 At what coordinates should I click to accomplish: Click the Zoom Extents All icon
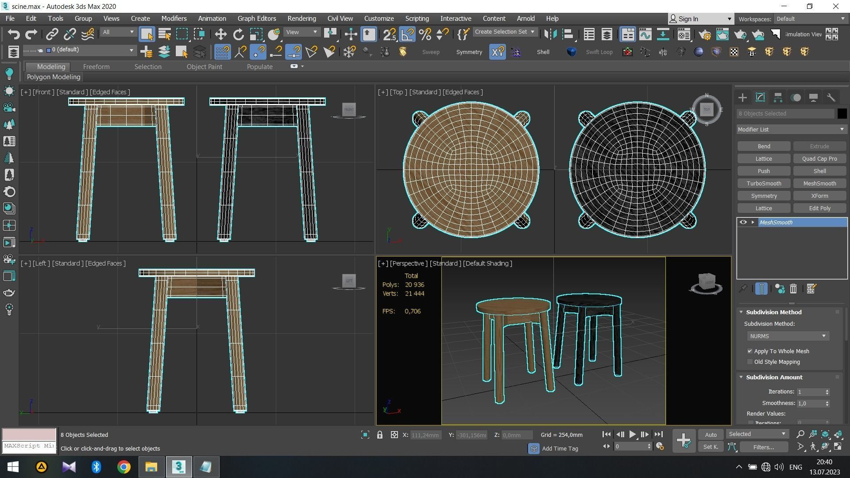click(838, 435)
